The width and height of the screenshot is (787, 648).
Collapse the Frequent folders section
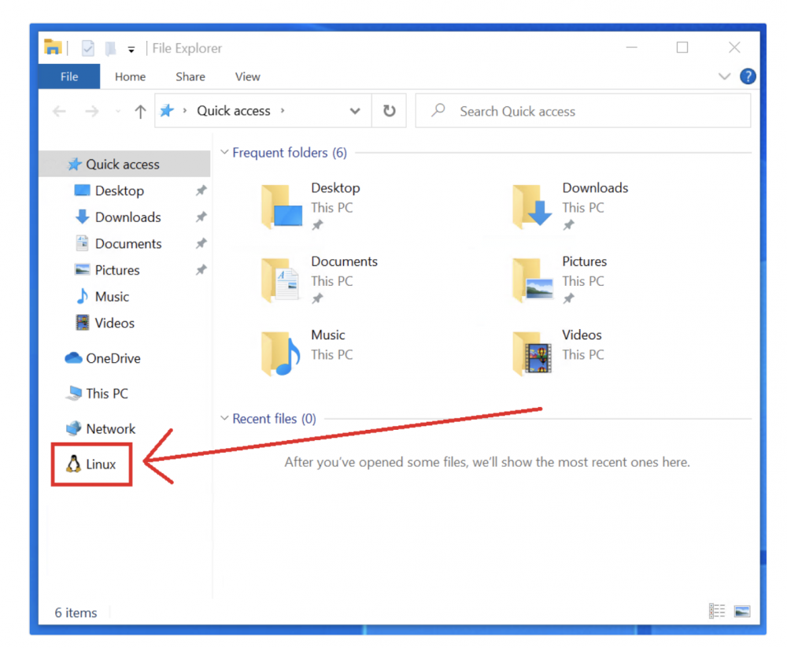(x=225, y=153)
